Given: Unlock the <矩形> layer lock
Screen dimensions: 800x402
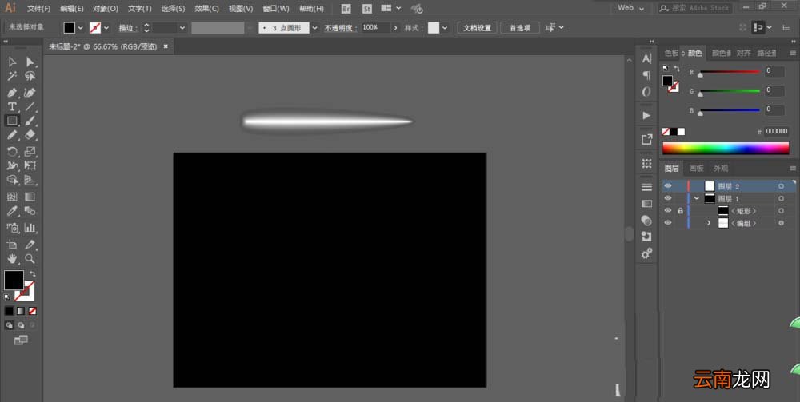Looking at the screenshot, I should coord(680,210).
